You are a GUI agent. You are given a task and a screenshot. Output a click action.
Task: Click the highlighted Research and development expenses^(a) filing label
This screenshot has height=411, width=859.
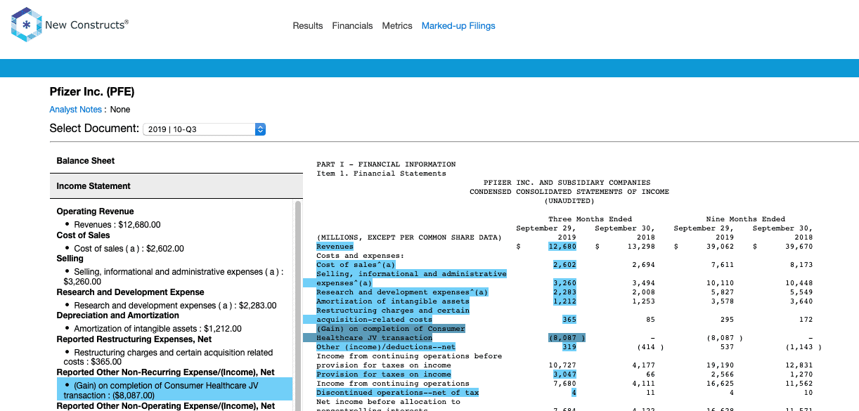pos(402,292)
